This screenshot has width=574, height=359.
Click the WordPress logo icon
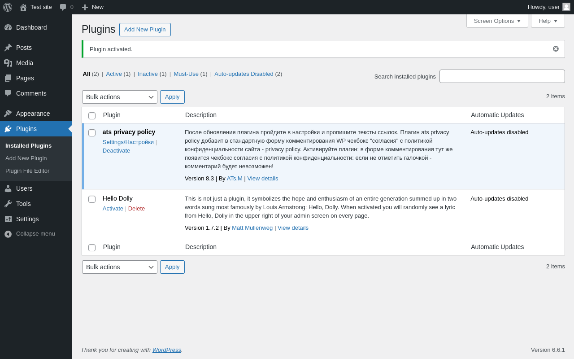pos(8,7)
